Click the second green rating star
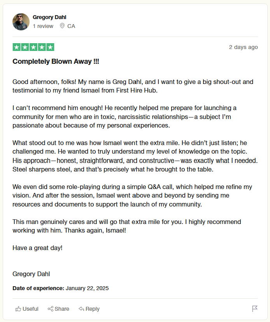 (25, 47)
